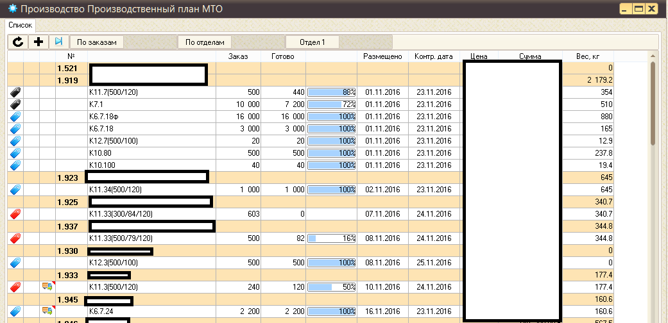Click the vertical scrollbar thumb
The width and height of the screenshot is (668, 323).
(653, 103)
